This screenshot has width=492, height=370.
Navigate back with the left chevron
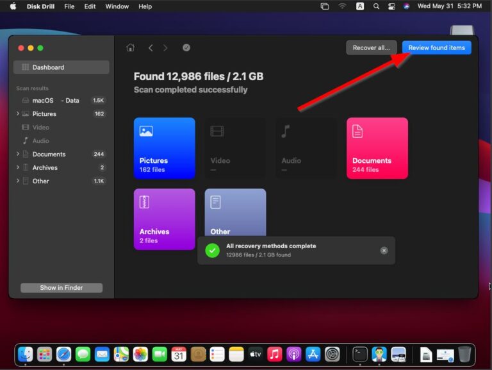[151, 47]
